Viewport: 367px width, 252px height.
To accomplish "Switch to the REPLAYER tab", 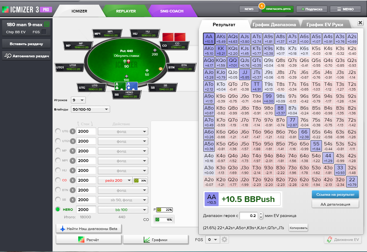I will (x=126, y=11).
